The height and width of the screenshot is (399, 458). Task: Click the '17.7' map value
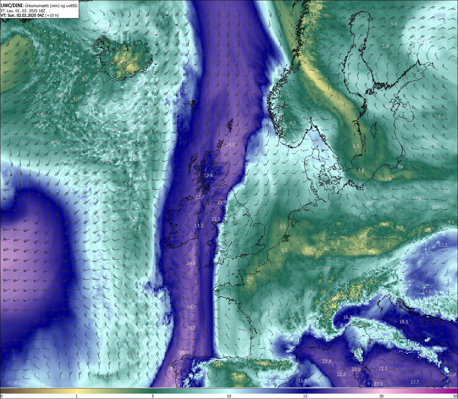coord(415,382)
